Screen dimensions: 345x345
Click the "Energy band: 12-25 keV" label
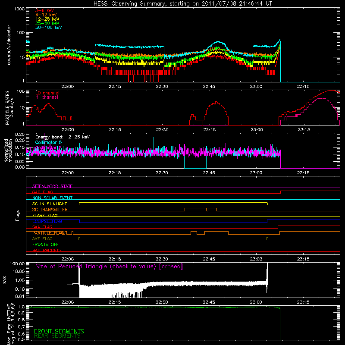tap(63, 137)
